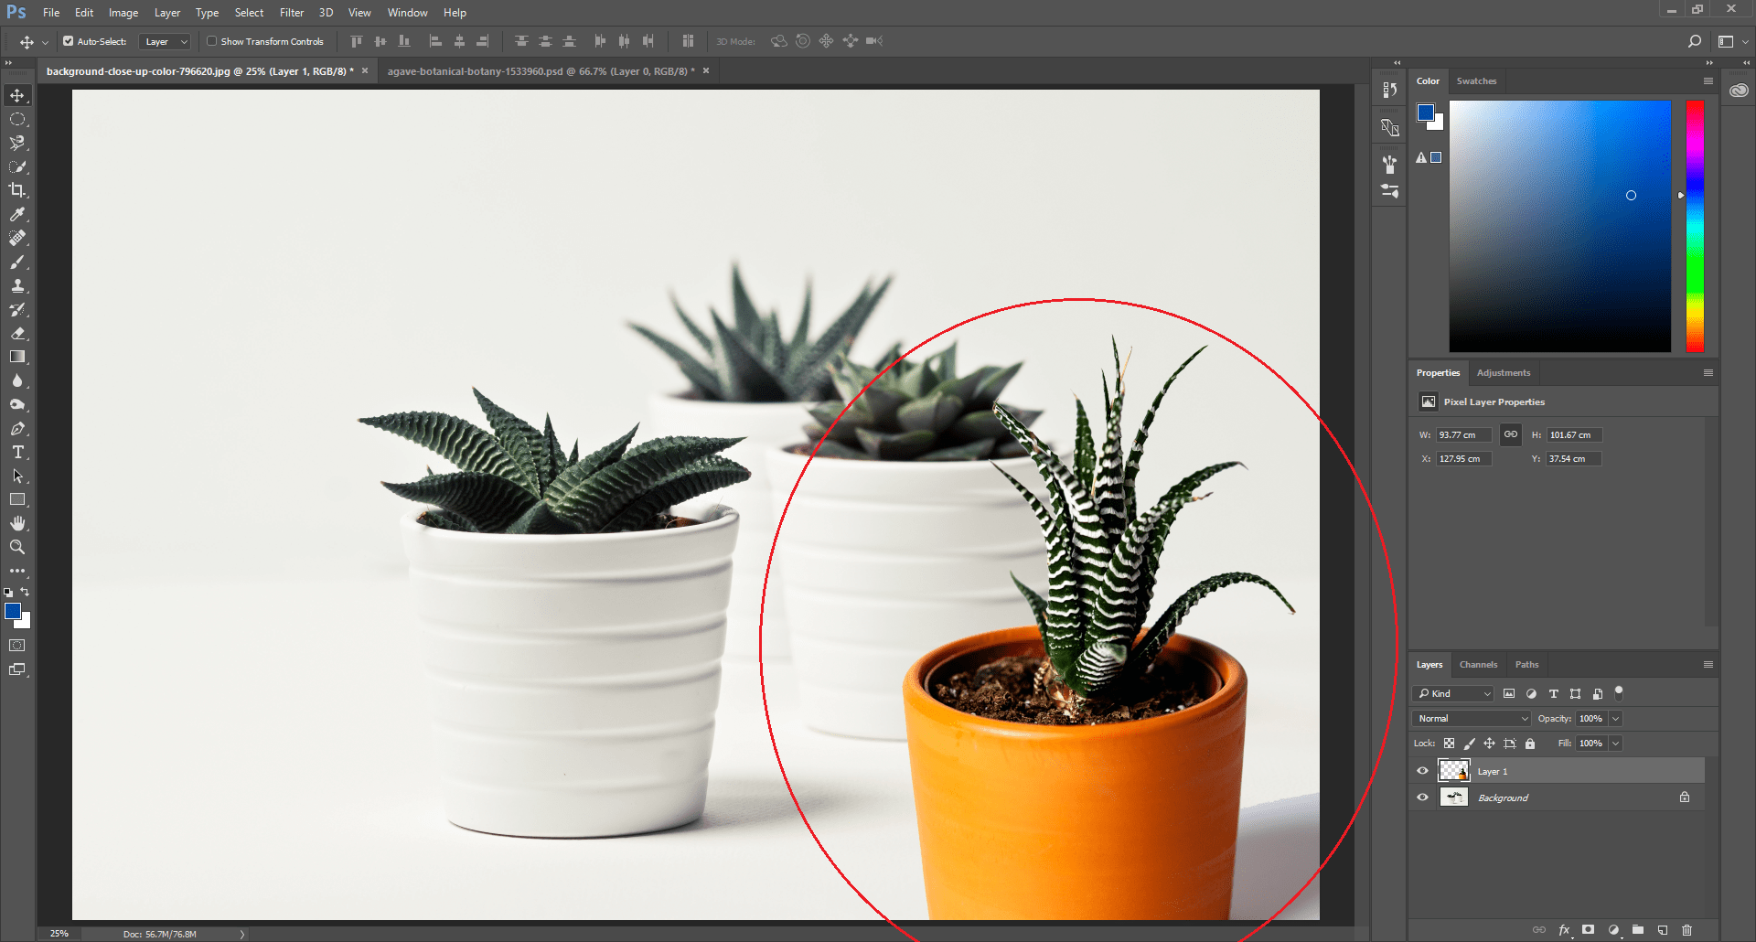Toggle the Auto-Select checkbox
This screenshot has width=1756, height=942.
pos(68,41)
